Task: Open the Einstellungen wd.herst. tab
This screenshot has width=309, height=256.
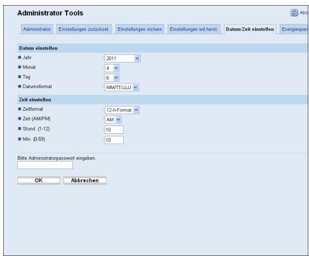Action: coord(194,29)
